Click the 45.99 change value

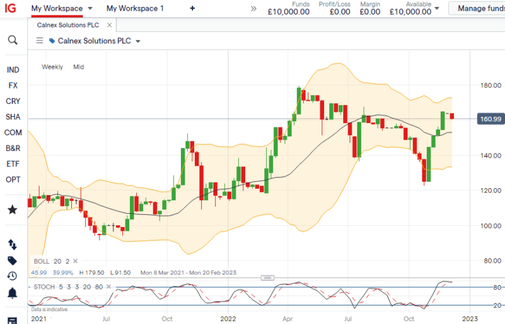[x=39, y=273]
